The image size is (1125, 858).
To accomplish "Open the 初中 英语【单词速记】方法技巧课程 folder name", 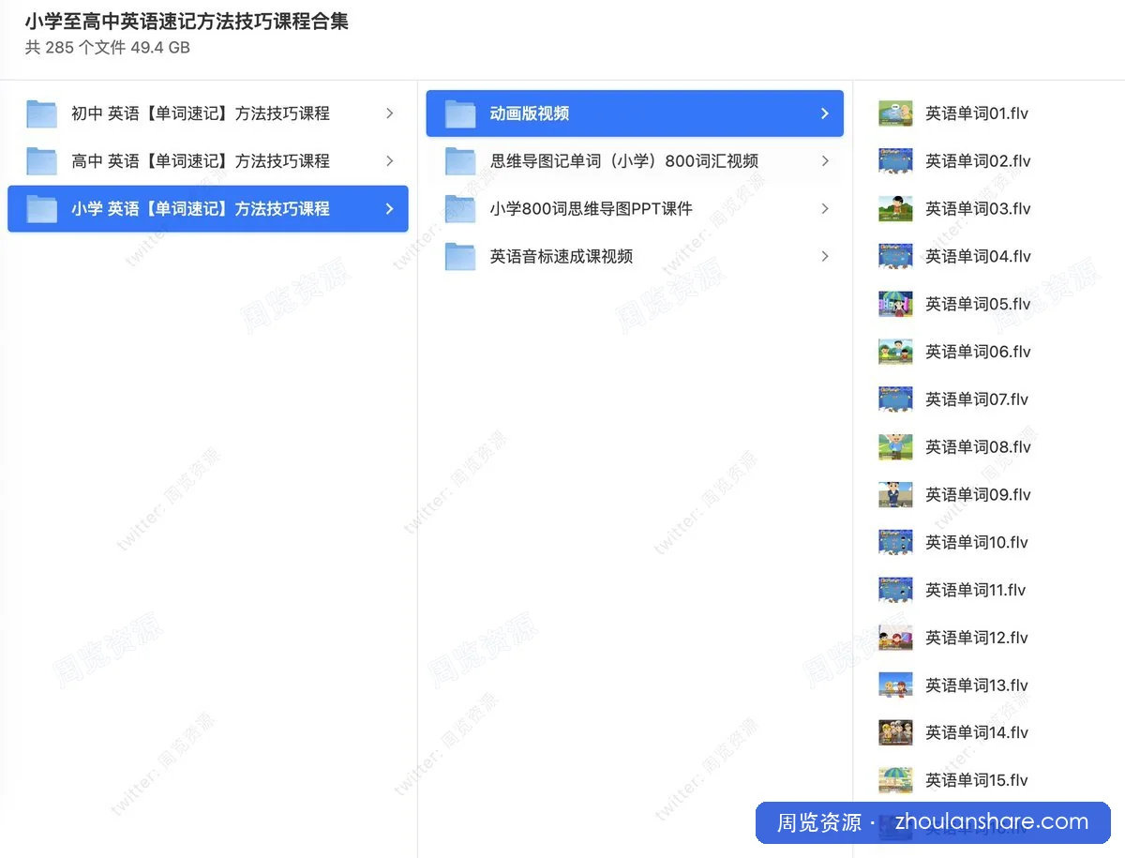I will 201,113.
